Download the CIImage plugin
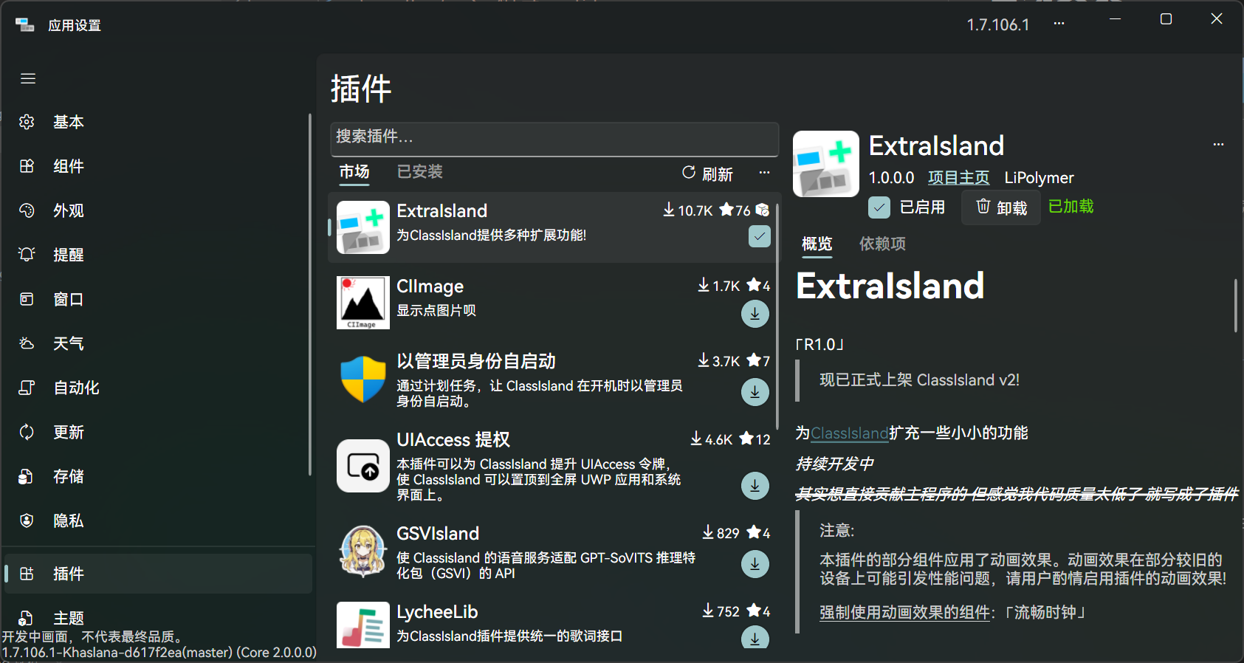This screenshot has height=663, width=1244. [755, 314]
